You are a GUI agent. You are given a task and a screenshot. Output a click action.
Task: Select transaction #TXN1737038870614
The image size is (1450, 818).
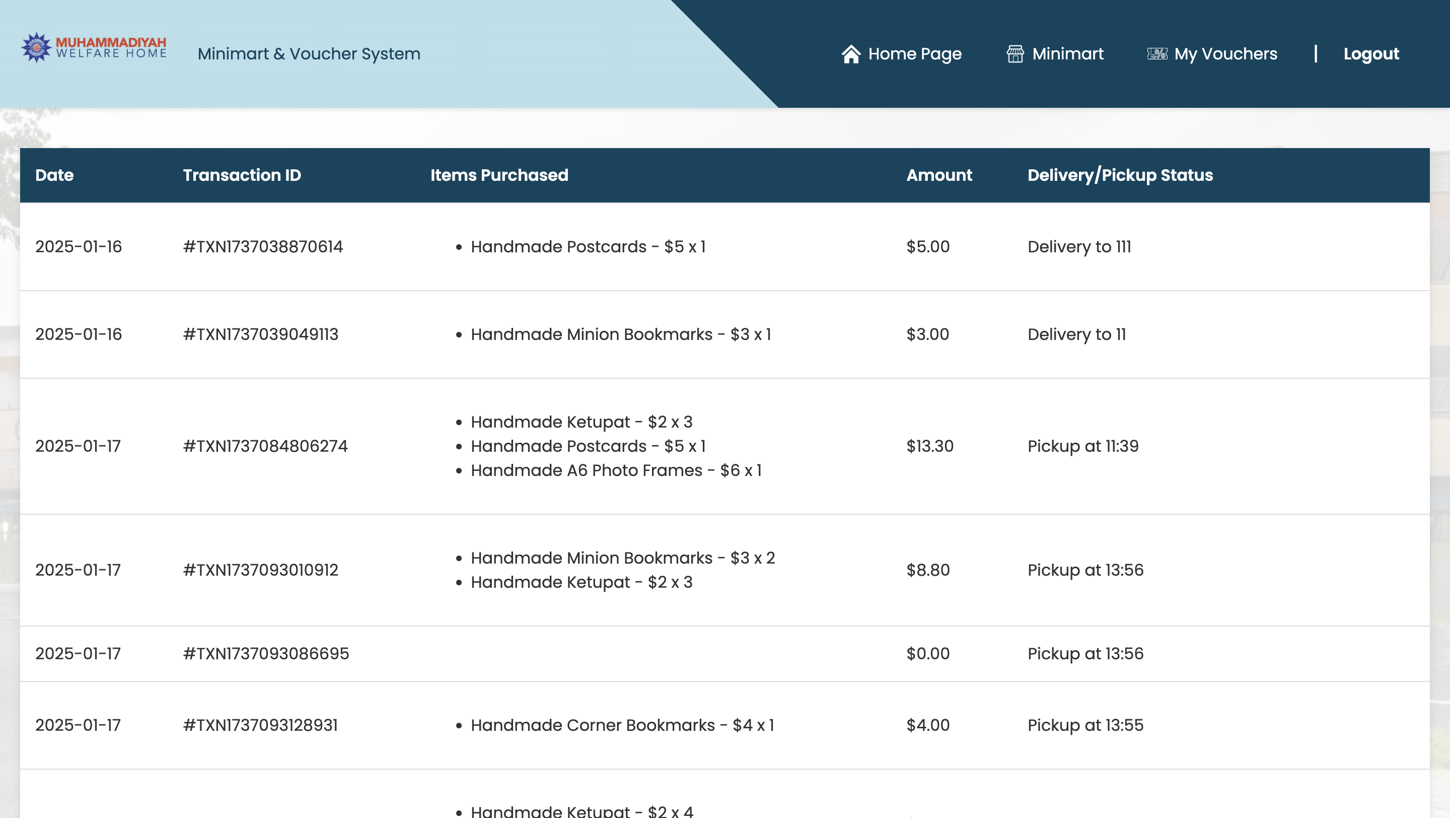[x=262, y=247]
